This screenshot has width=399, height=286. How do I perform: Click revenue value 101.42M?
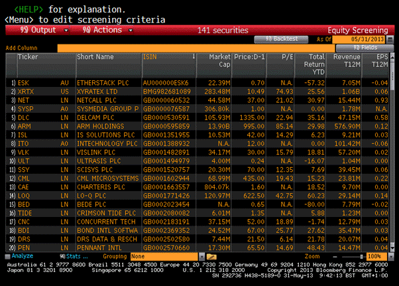[x=347, y=143]
